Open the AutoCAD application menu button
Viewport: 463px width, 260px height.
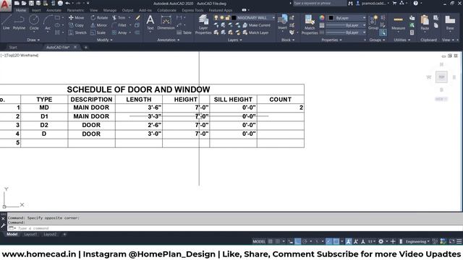[5, 5]
